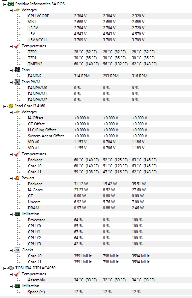Collapse the Fans PWM section
192x298 pixels.
tap(11, 82)
